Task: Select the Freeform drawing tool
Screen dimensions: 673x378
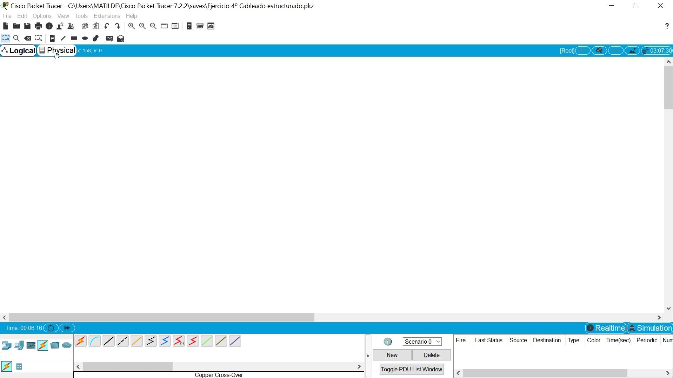Action: pos(96,38)
